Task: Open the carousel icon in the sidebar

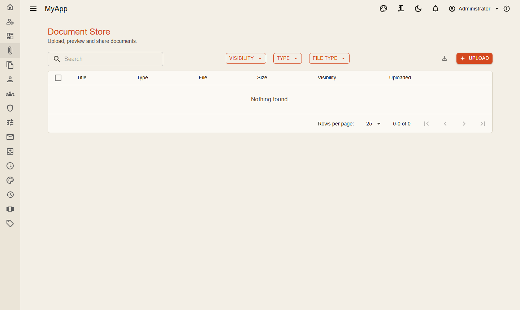Action: click(10, 209)
